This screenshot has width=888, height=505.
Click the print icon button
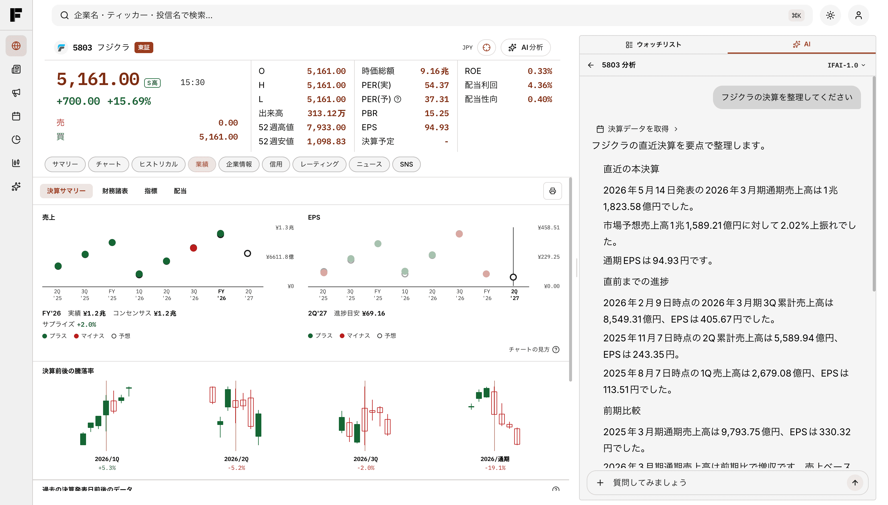click(x=552, y=191)
